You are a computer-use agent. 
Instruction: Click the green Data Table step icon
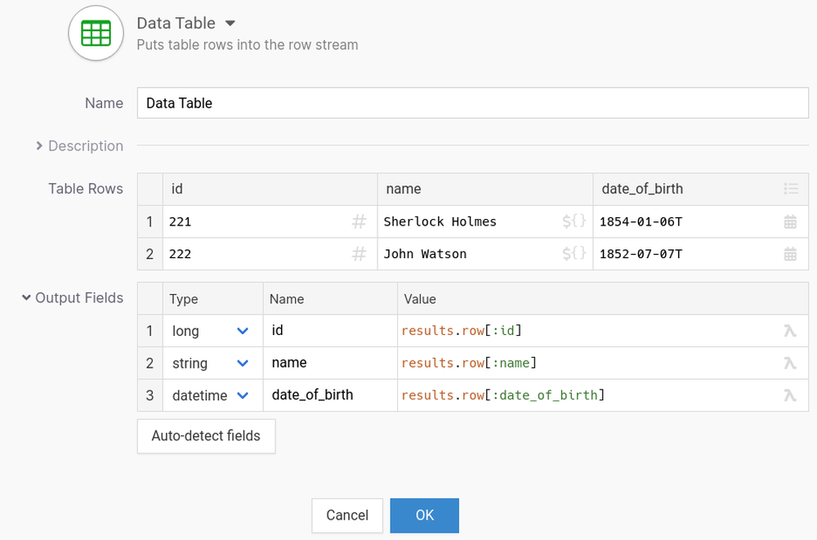click(96, 33)
